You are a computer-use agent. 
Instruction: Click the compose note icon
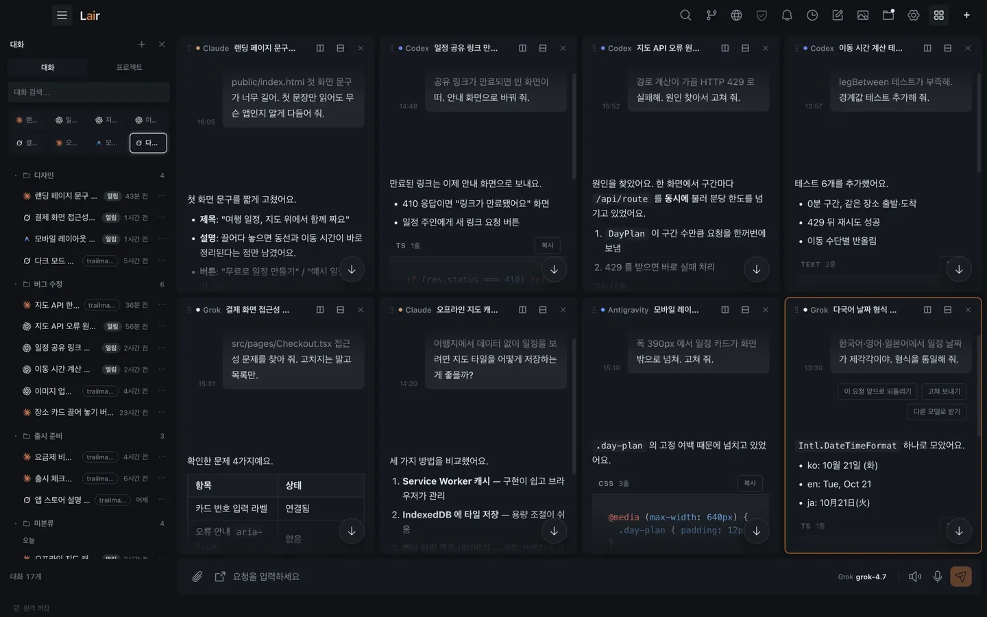point(838,15)
